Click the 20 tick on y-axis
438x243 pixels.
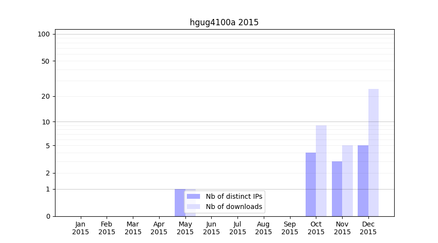click(x=46, y=96)
